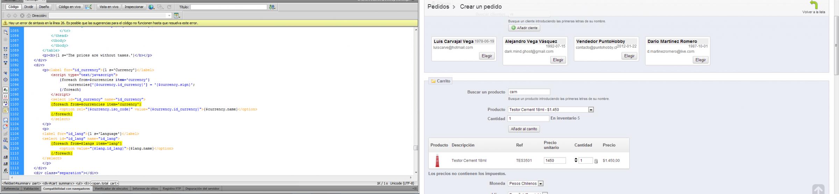Open live view options list icon
839x194 pixels.
tap(177, 16)
